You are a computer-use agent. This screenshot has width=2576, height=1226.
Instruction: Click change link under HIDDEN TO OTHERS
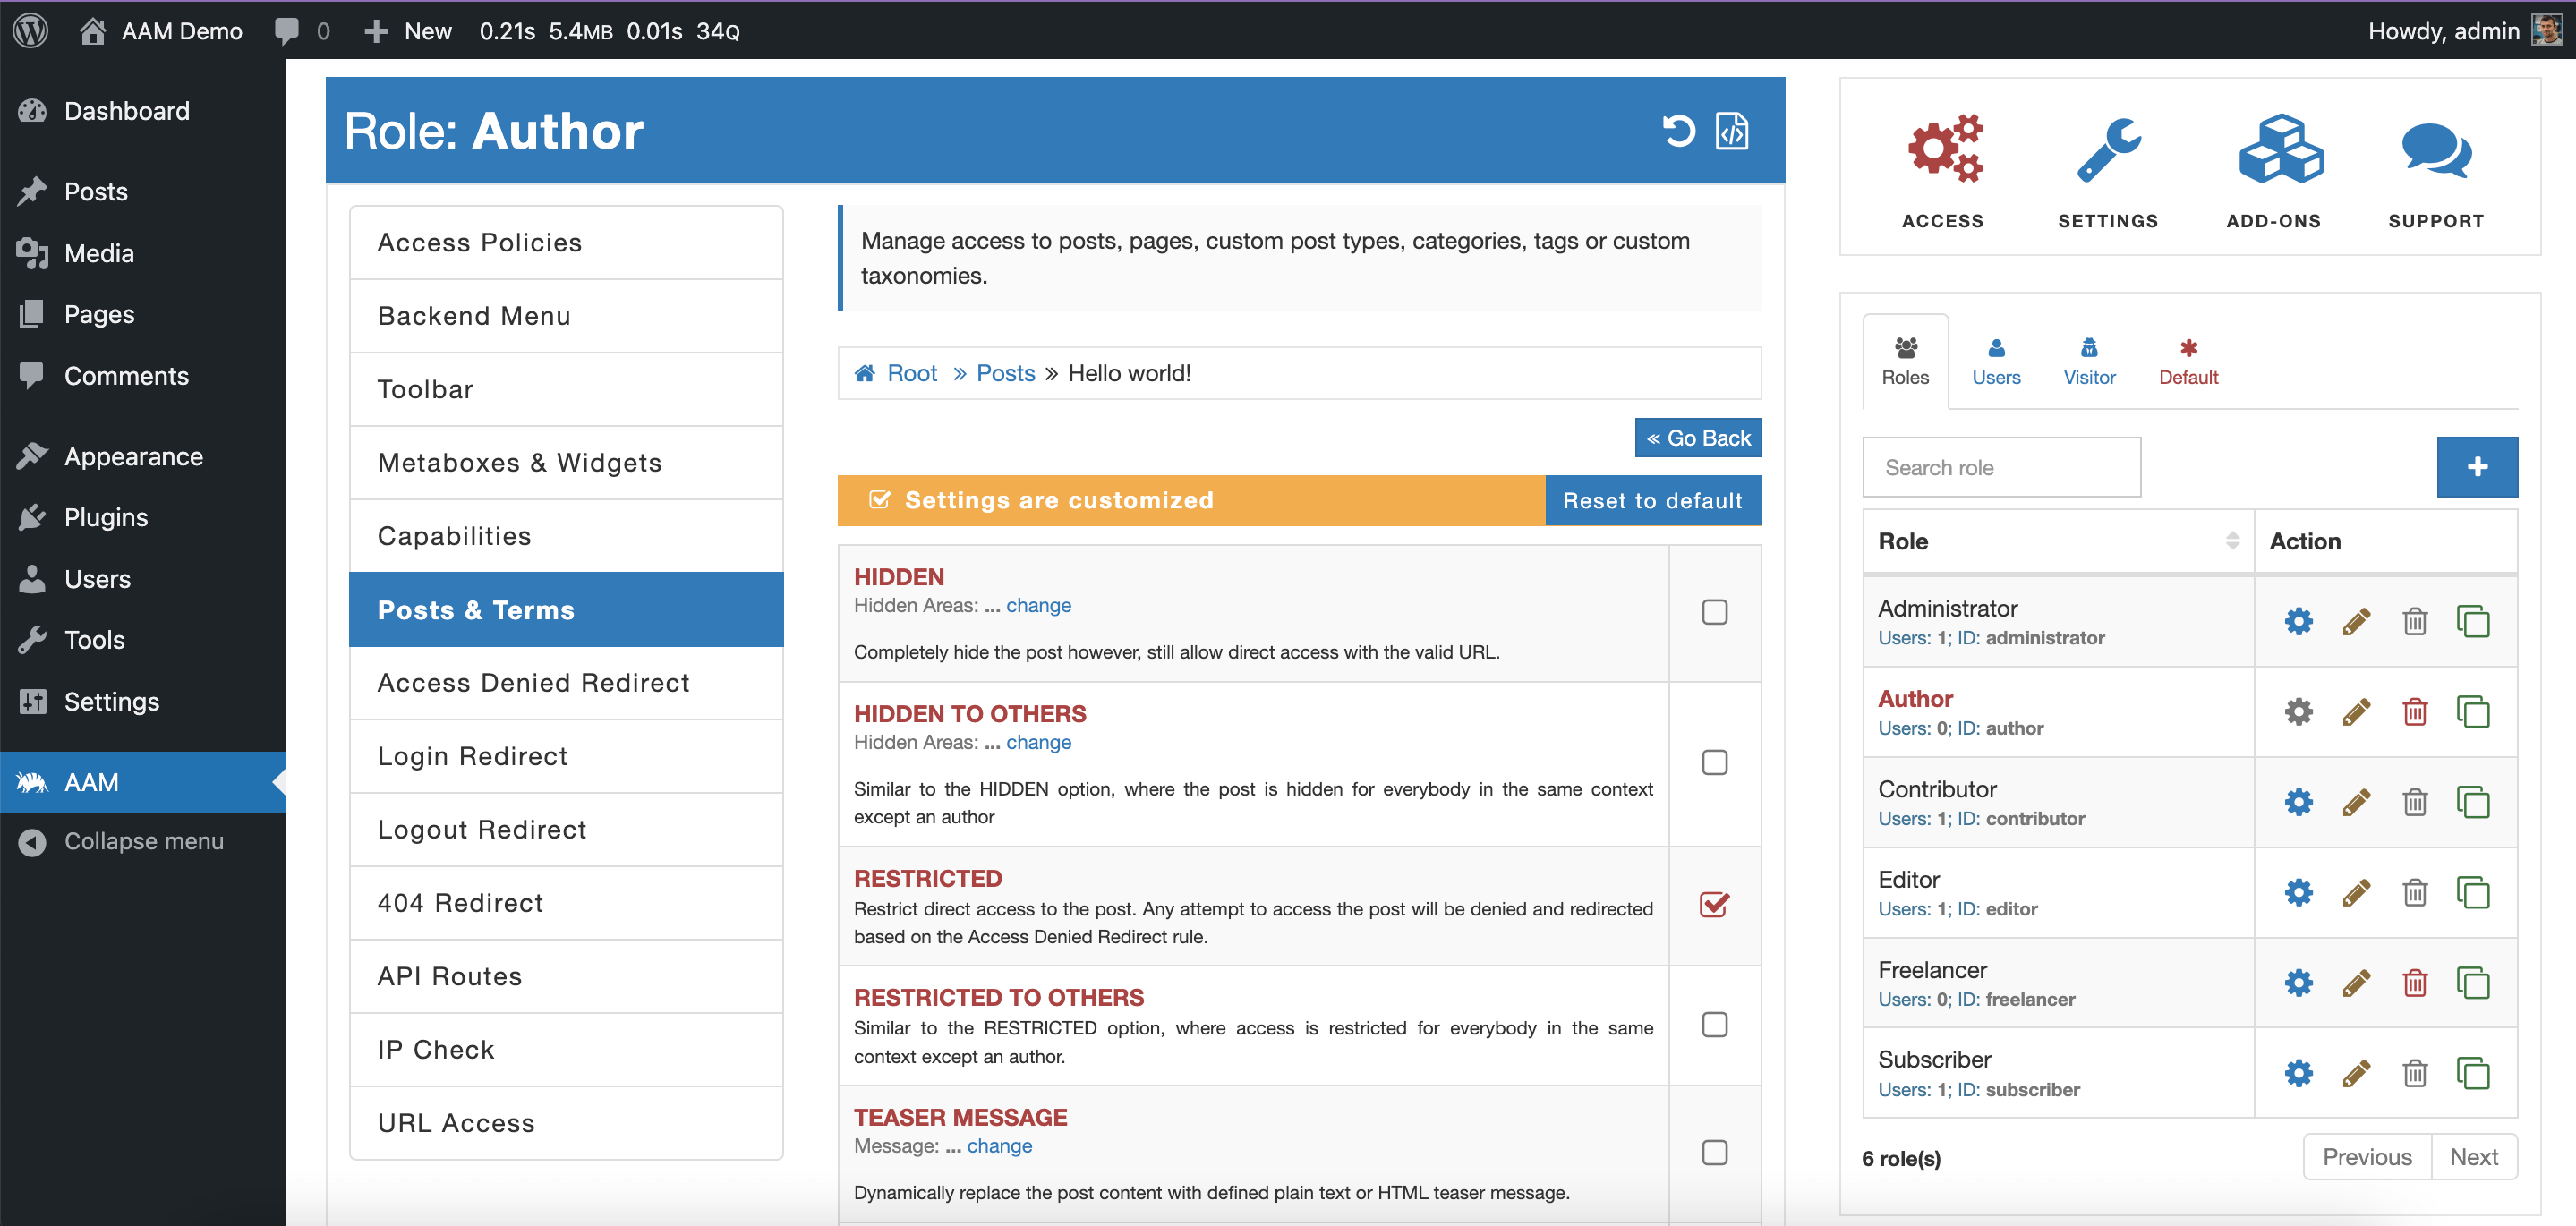click(x=1038, y=742)
